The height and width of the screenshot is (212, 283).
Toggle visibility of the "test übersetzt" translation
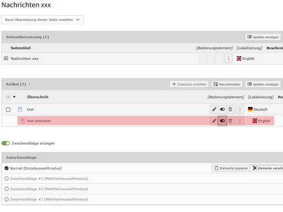222,121
